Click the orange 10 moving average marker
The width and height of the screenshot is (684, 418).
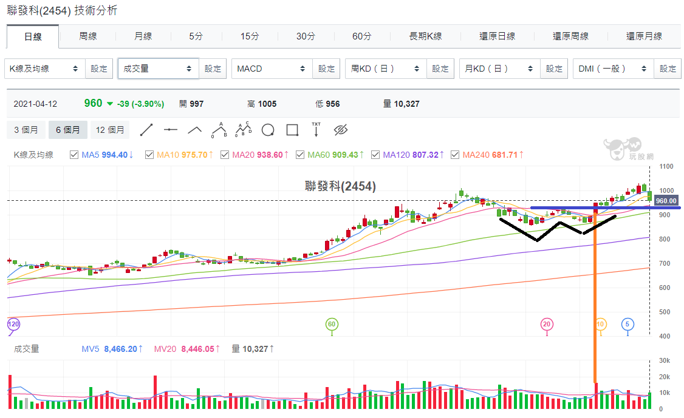tap(601, 324)
